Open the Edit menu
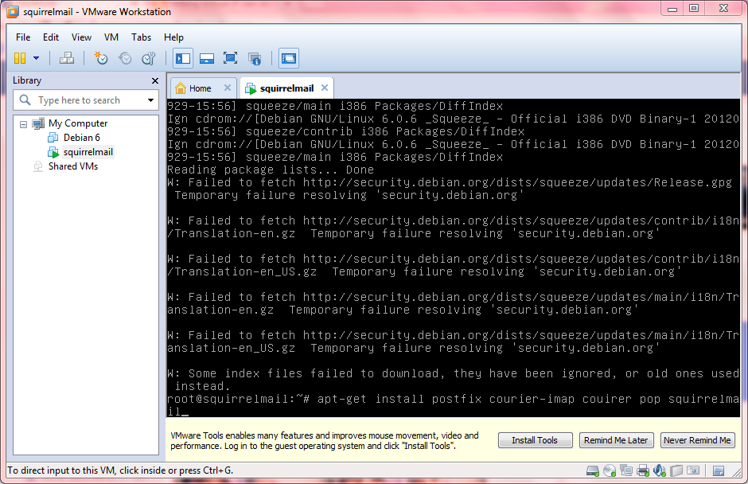 51,37
